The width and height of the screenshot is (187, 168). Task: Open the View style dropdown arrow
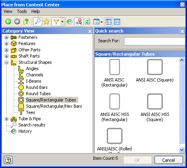click(x=101, y=22)
